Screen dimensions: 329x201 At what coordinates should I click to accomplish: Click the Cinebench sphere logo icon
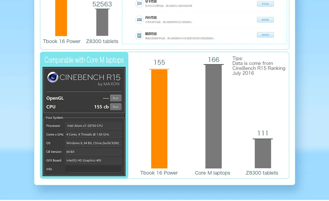(53, 77)
